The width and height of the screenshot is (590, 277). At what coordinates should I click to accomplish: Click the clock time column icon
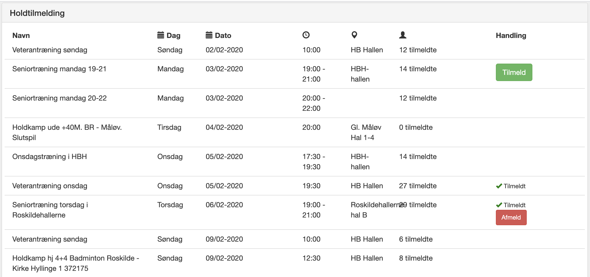click(306, 35)
